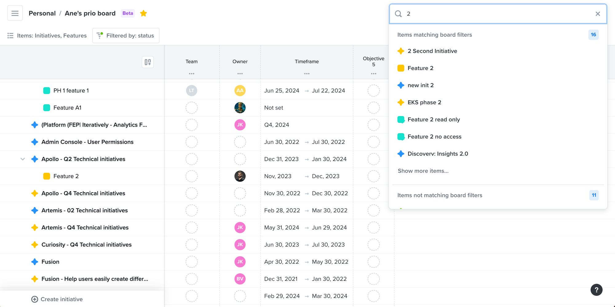Click Show more items link
This screenshot has height=307, width=615.
click(x=423, y=171)
